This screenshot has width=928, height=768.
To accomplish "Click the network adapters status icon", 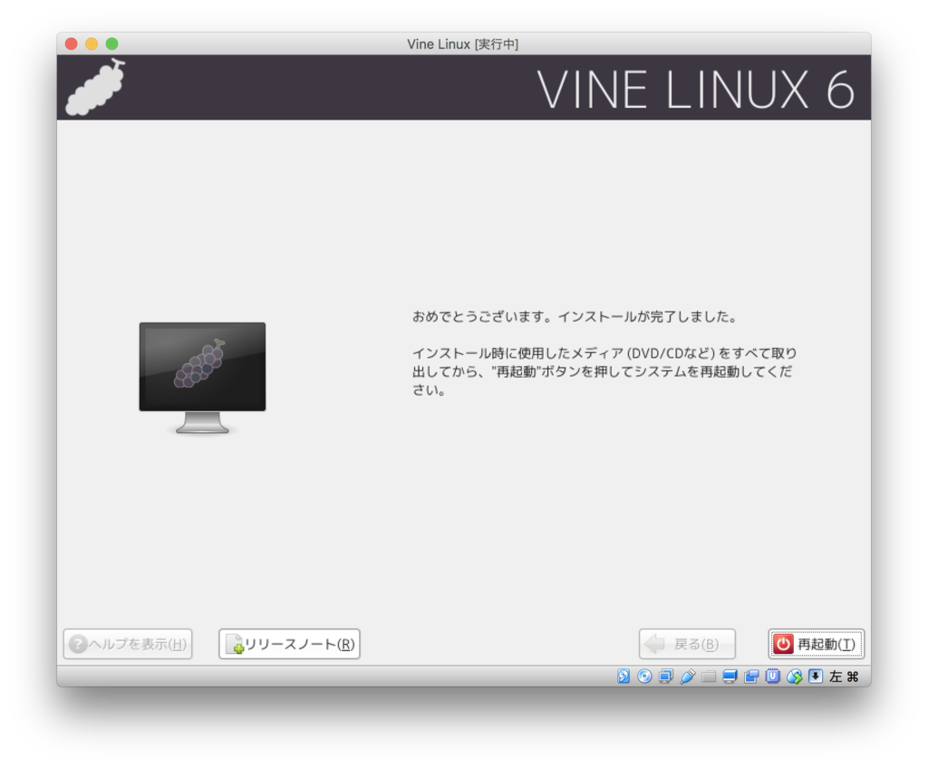I will coord(666,677).
